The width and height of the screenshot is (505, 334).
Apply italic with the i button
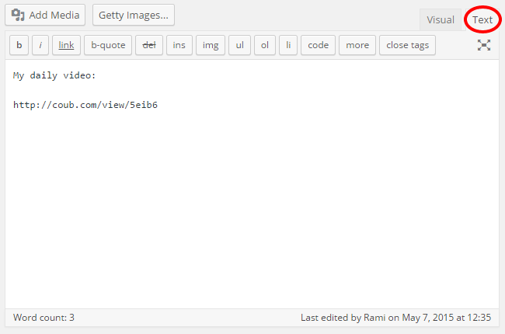[x=40, y=45]
